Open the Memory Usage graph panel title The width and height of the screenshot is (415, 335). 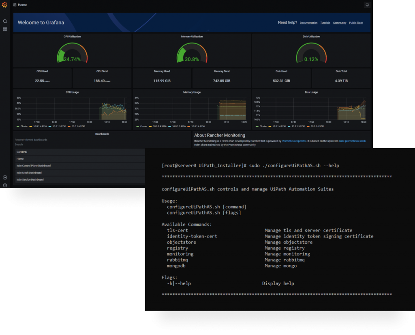tap(192, 92)
